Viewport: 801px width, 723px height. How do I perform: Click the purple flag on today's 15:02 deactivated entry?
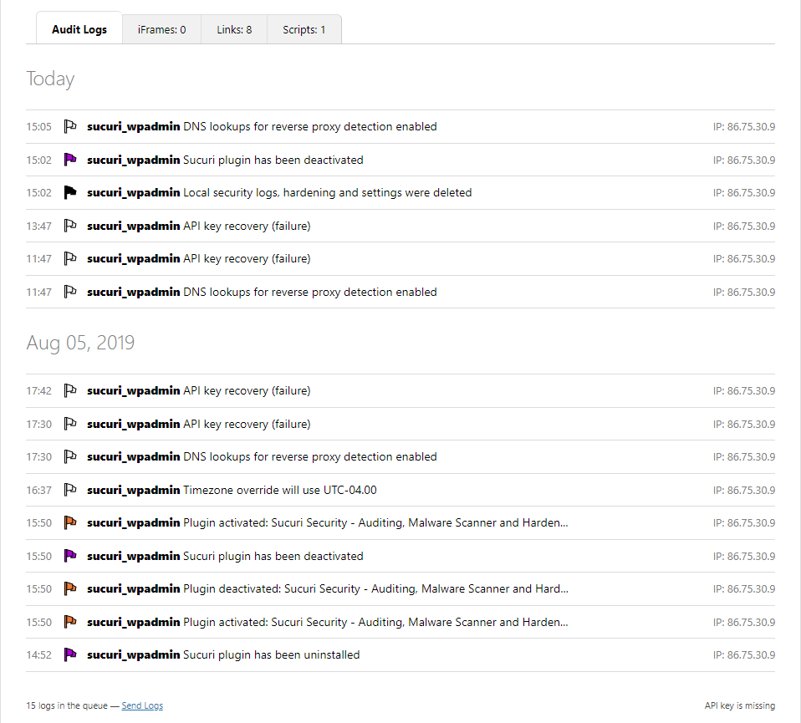click(x=70, y=160)
